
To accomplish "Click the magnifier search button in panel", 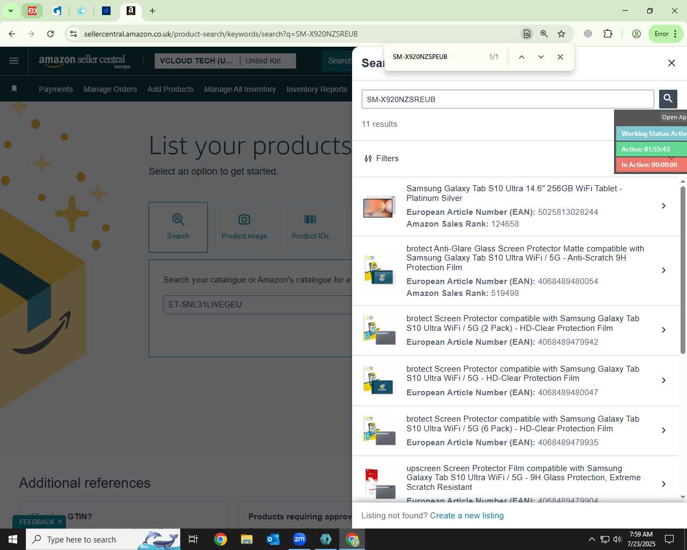I will point(668,99).
